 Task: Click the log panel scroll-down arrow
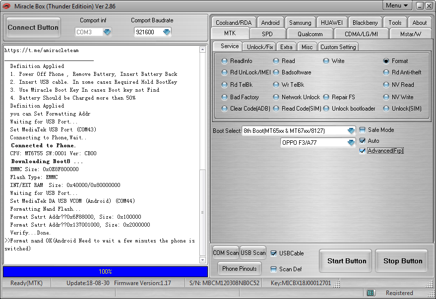[202, 260]
